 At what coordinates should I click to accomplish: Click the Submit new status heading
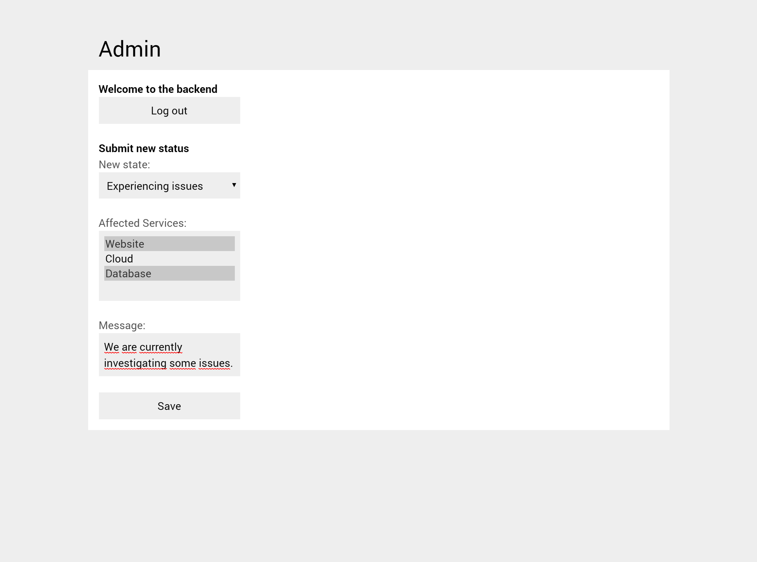[x=144, y=148]
